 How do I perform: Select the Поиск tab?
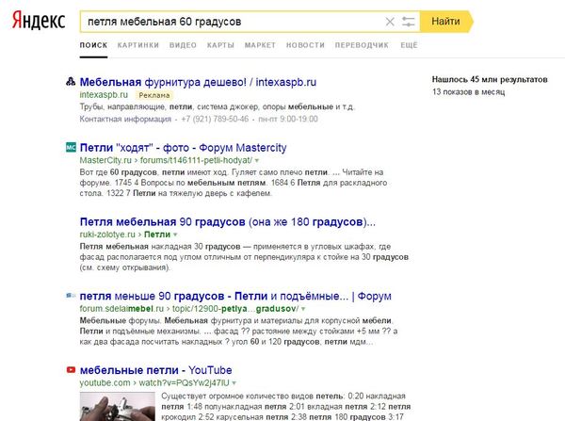tap(93, 45)
